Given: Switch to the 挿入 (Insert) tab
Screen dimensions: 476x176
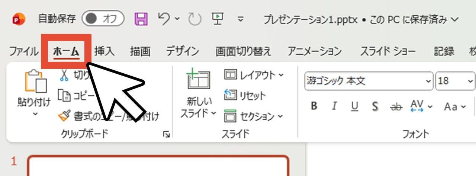Looking at the screenshot, I should [x=104, y=51].
